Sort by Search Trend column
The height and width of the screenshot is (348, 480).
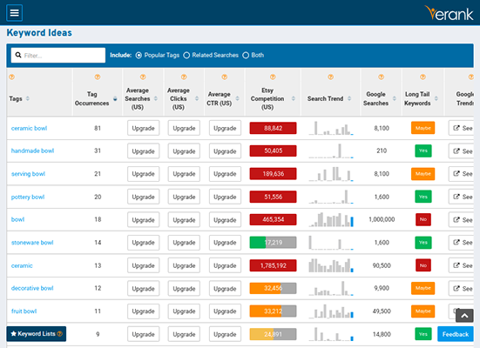(x=349, y=98)
